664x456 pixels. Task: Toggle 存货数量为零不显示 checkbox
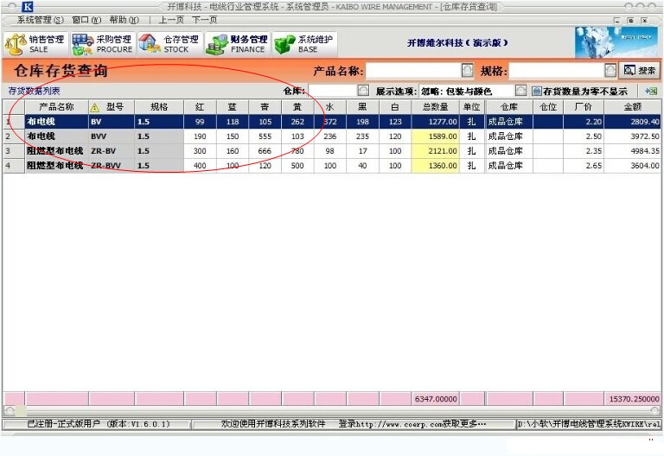[x=537, y=91]
